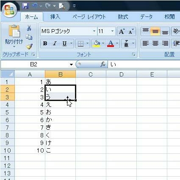The image size is (180, 180).
Task: Center text horizontally
Action: [x=155, y=44]
